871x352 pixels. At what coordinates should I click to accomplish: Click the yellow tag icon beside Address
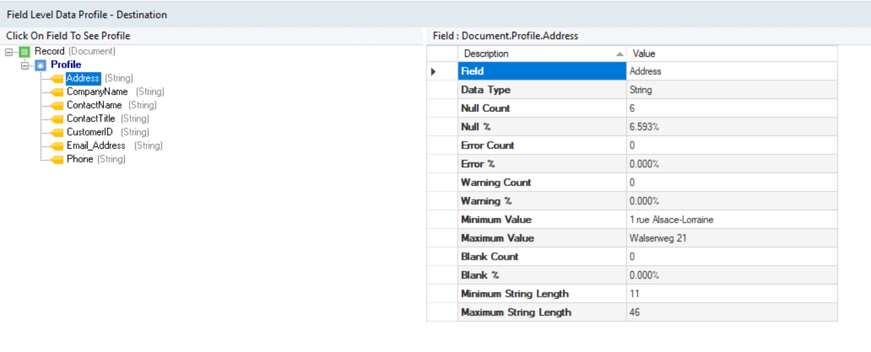coord(57,79)
